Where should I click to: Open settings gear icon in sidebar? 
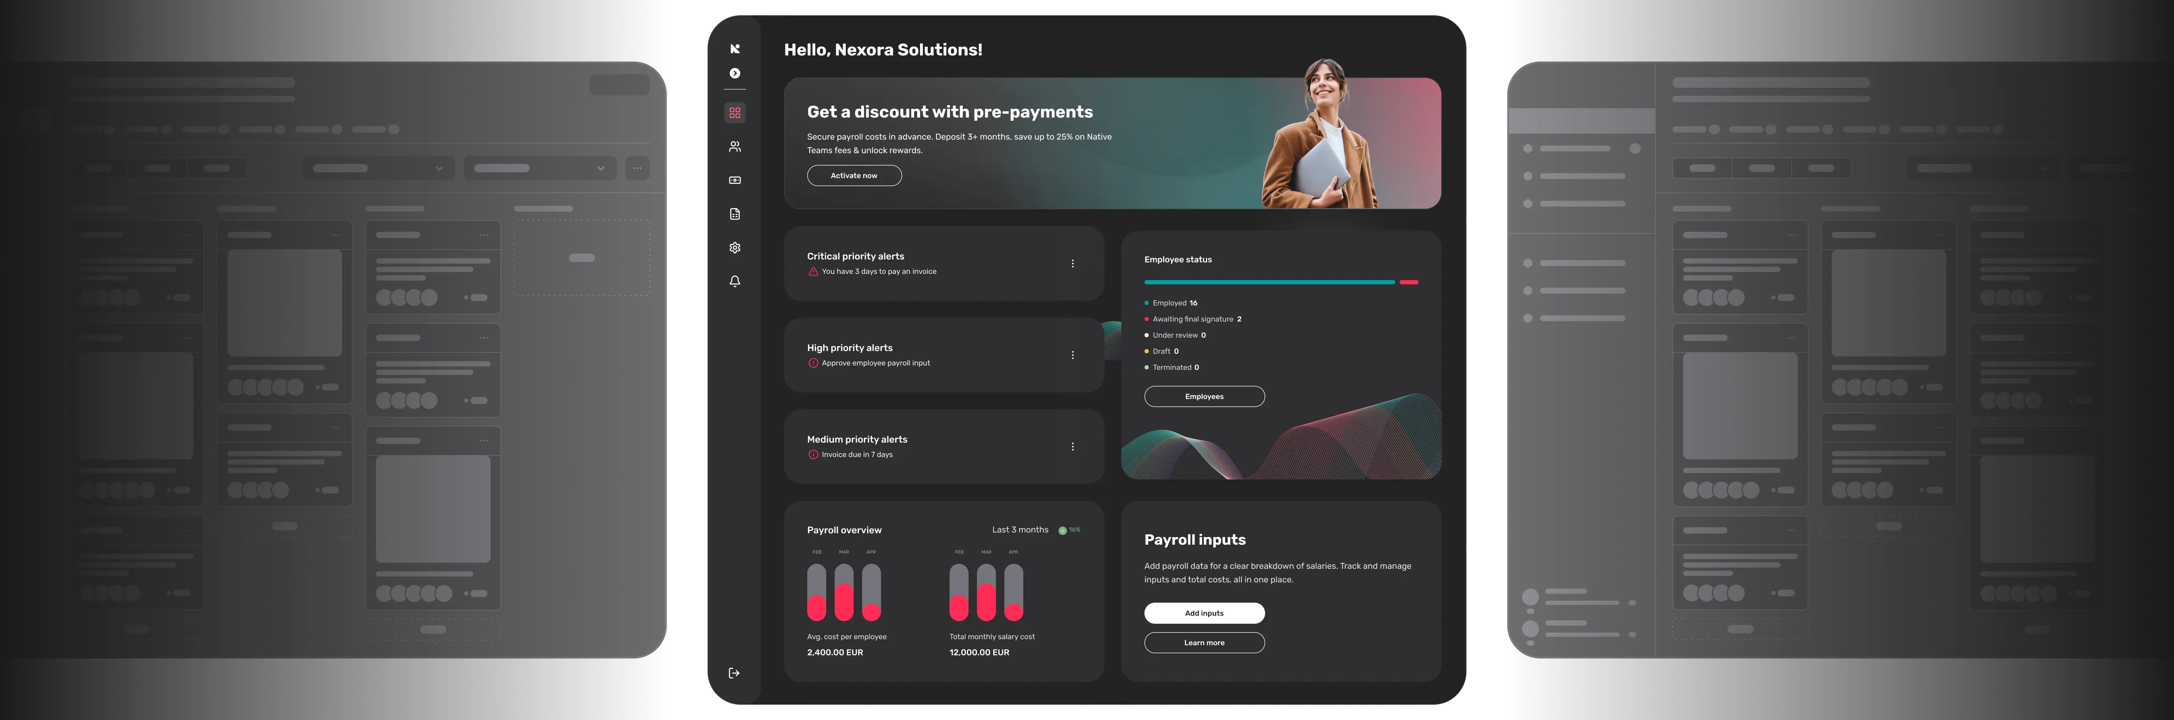pyautogui.click(x=734, y=248)
